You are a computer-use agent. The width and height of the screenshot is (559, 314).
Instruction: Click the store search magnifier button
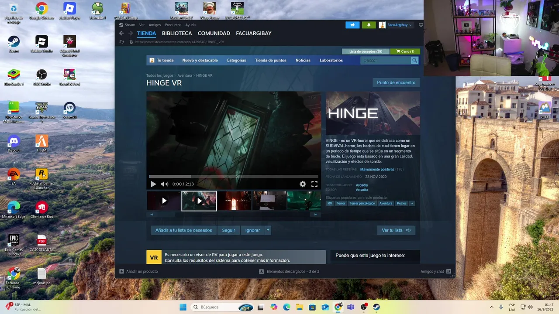[x=414, y=60]
